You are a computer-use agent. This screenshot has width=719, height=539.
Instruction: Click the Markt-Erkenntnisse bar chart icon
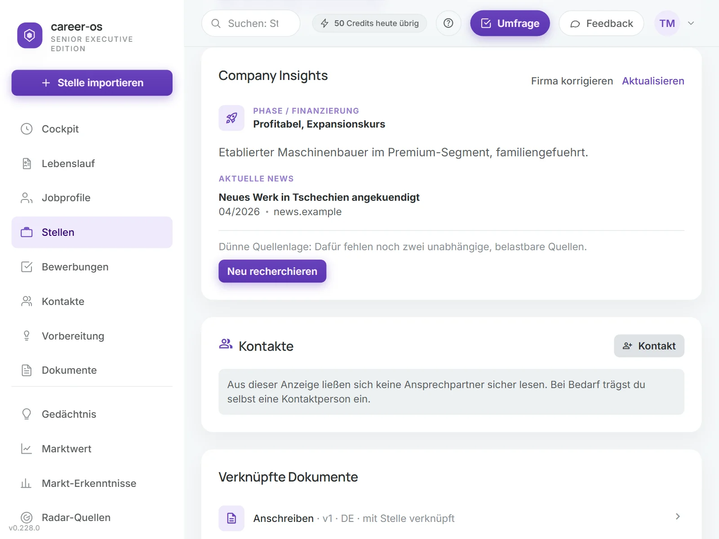27,483
